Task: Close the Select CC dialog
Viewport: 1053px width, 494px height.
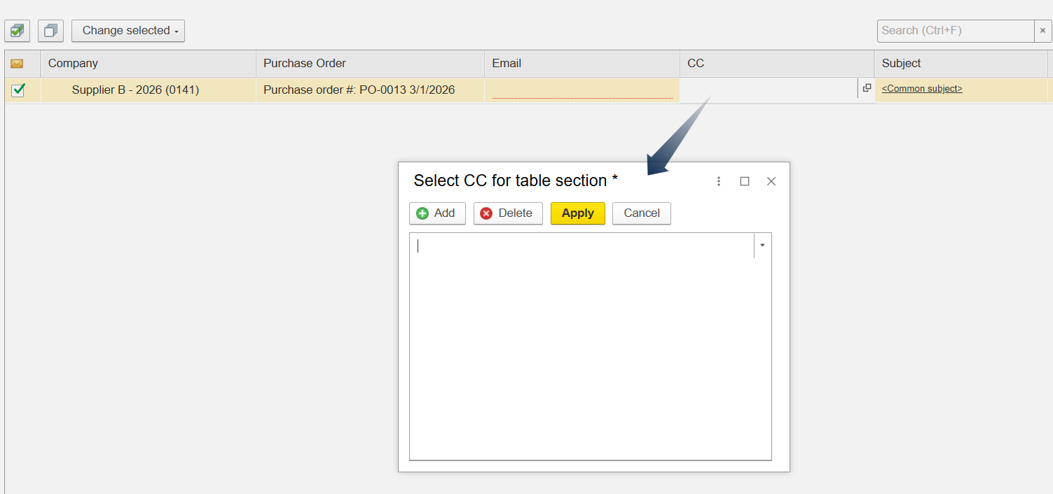Action: click(x=771, y=181)
